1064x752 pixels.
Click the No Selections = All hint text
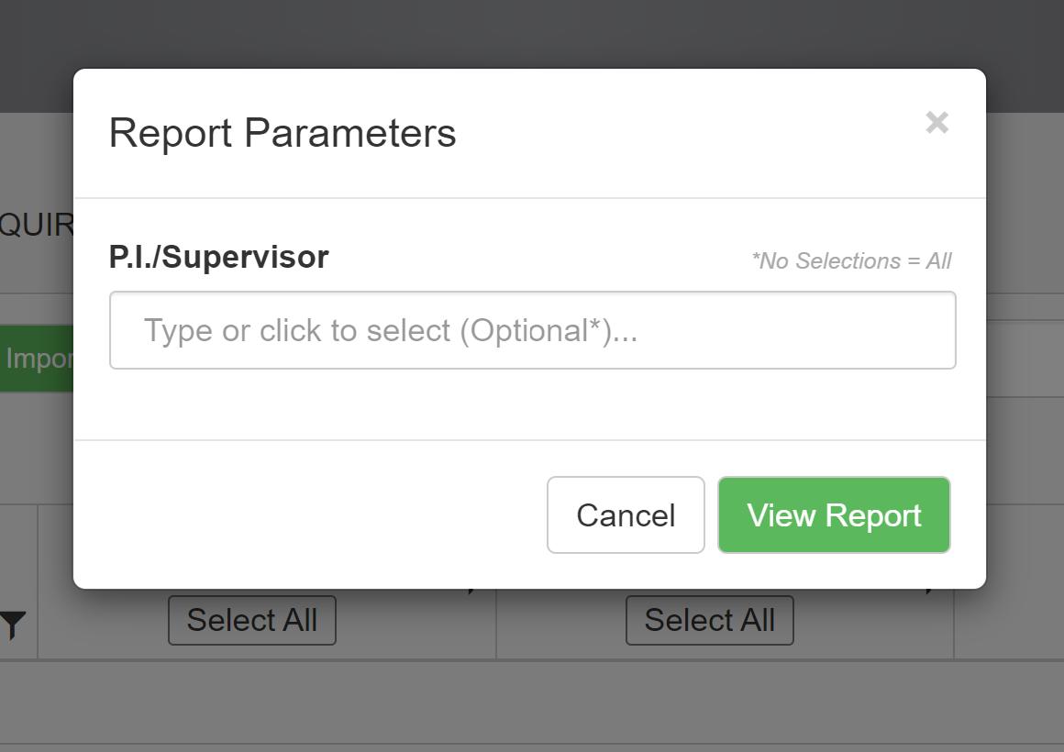pyautogui.click(x=852, y=260)
